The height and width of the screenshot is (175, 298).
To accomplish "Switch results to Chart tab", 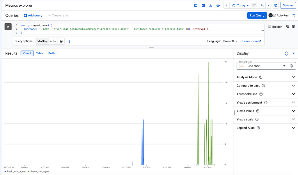I will click(27, 53).
